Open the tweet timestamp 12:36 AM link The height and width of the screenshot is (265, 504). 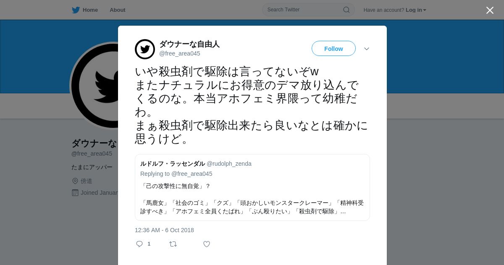(x=164, y=230)
